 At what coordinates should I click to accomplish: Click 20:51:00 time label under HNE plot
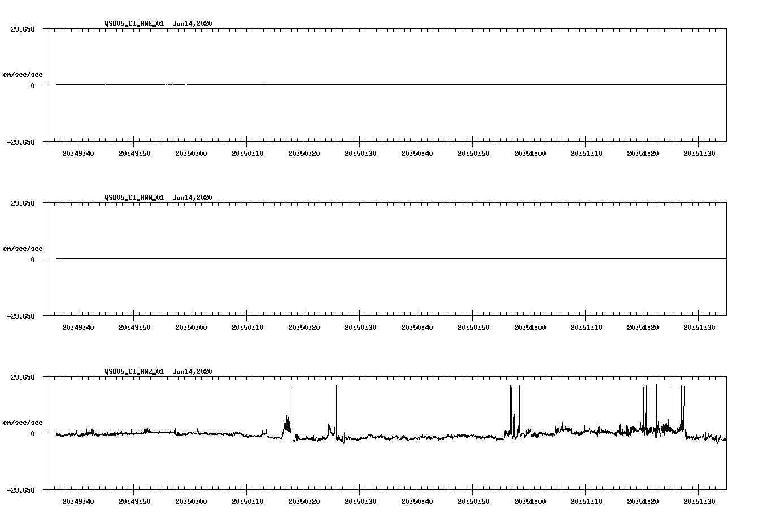coord(530,153)
